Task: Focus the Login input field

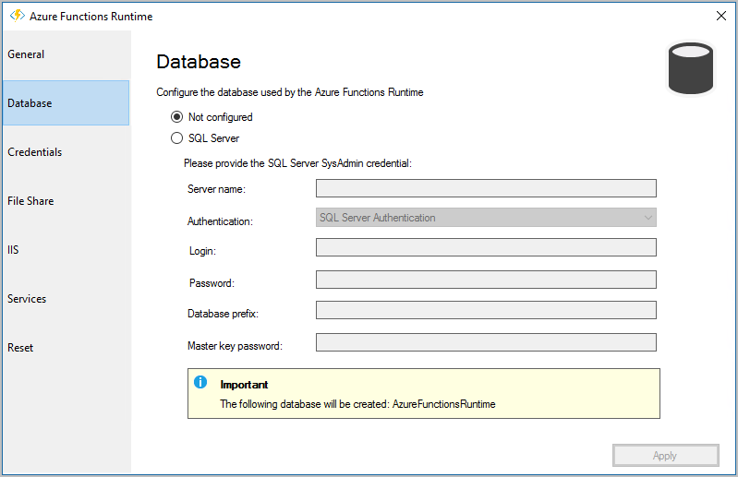Action: (x=486, y=247)
